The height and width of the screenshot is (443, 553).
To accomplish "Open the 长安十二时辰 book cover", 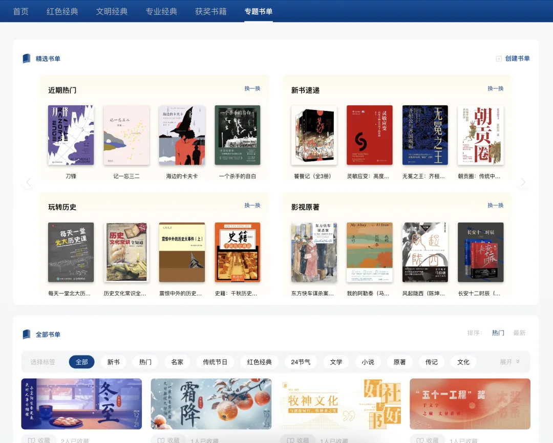I will (x=480, y=252).
